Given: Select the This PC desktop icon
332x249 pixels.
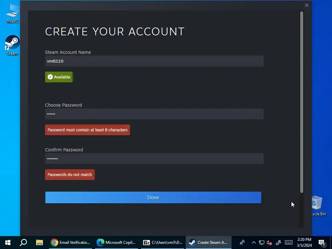Looking at the screenshot, I should click(x=13, y=14).
